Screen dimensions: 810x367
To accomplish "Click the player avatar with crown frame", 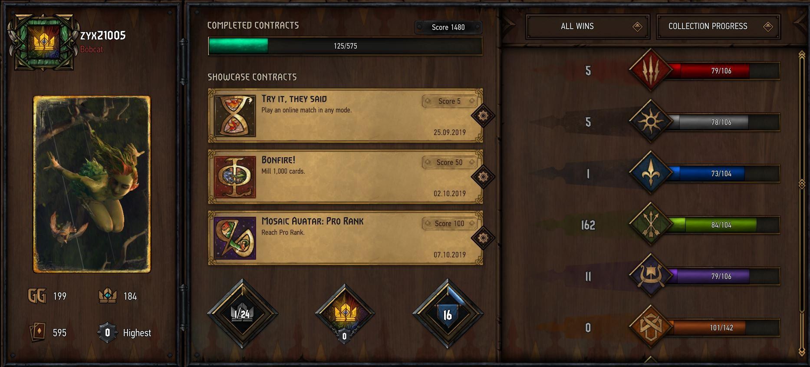I will click(x=43, y=42).
